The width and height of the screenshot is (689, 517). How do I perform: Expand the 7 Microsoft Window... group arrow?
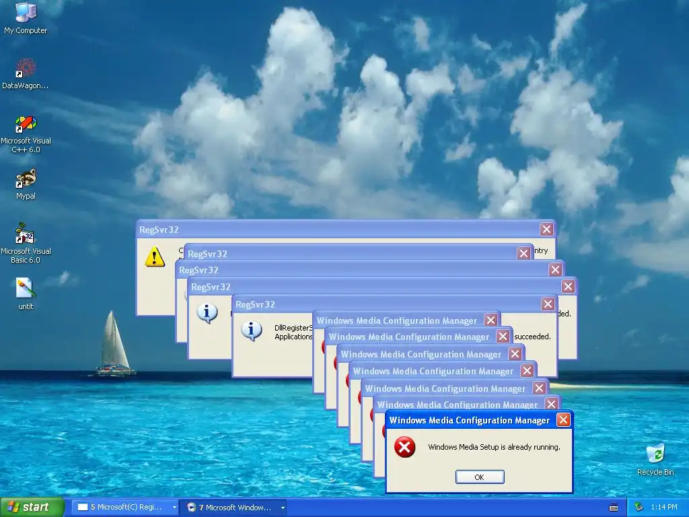click(283, 508)
